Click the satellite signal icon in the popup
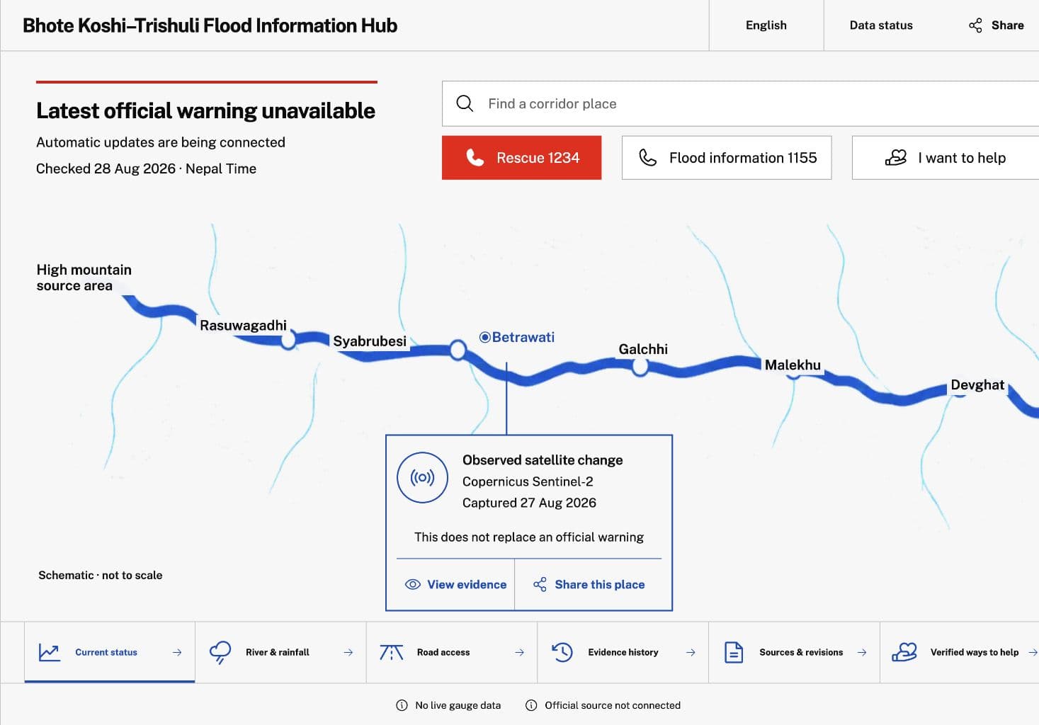 point(422,477)
